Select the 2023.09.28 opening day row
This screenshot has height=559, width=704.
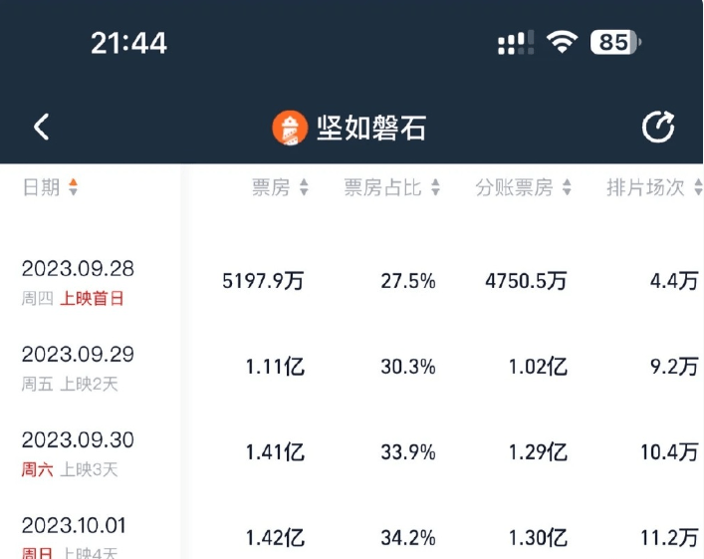coord(78,281)
